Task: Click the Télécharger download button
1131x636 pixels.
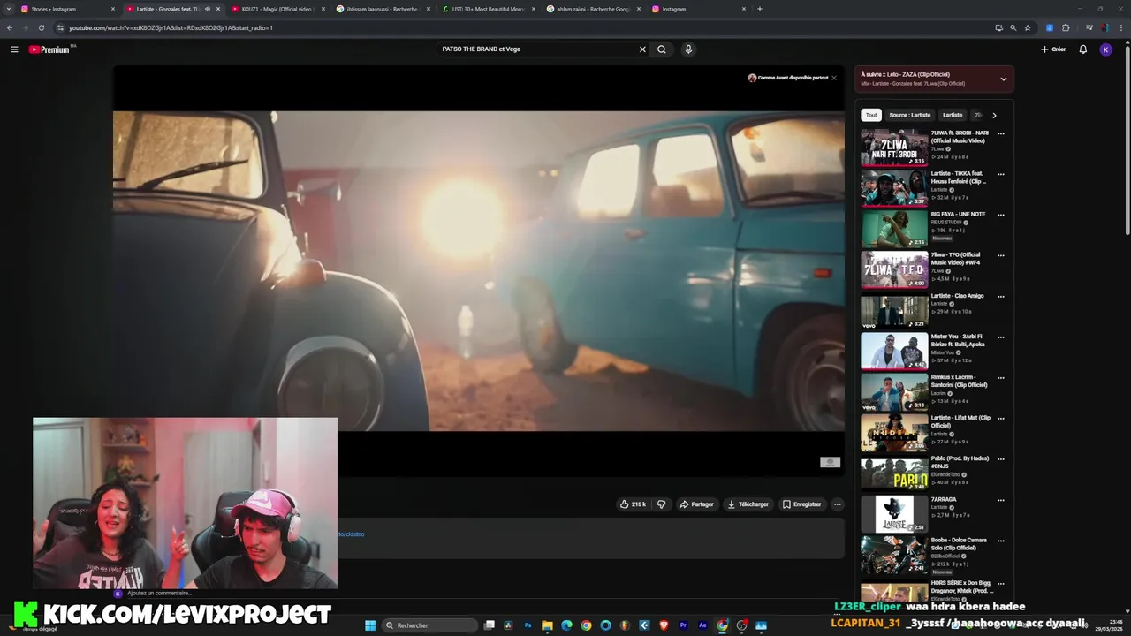Action: [748, 504]
